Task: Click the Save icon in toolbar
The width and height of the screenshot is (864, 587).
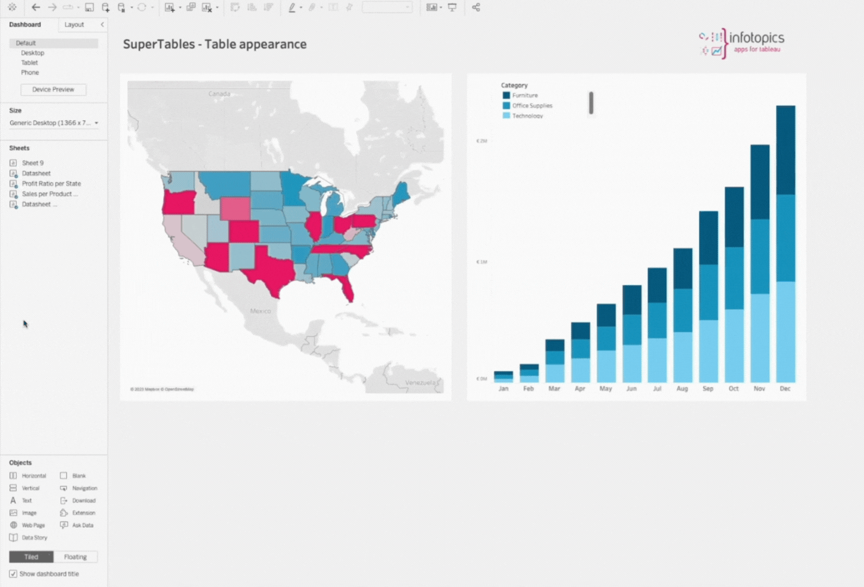Action: click(x=89, y=7)
